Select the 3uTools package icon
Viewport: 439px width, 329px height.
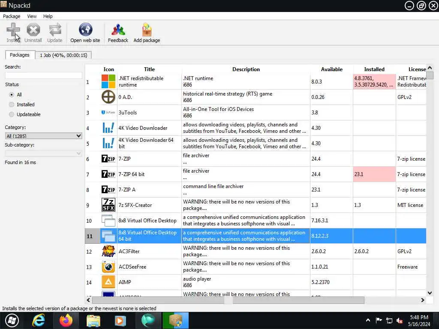pyautogui.click(x=108, y=113)
